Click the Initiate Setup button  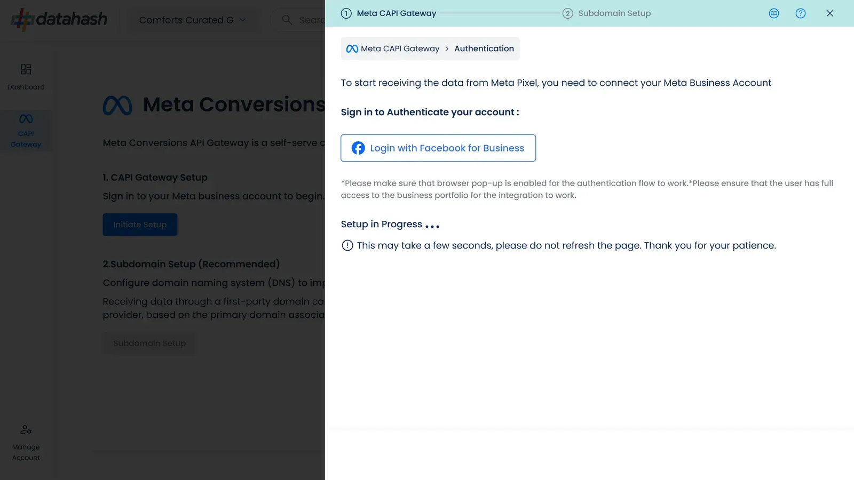pos(140,225)
